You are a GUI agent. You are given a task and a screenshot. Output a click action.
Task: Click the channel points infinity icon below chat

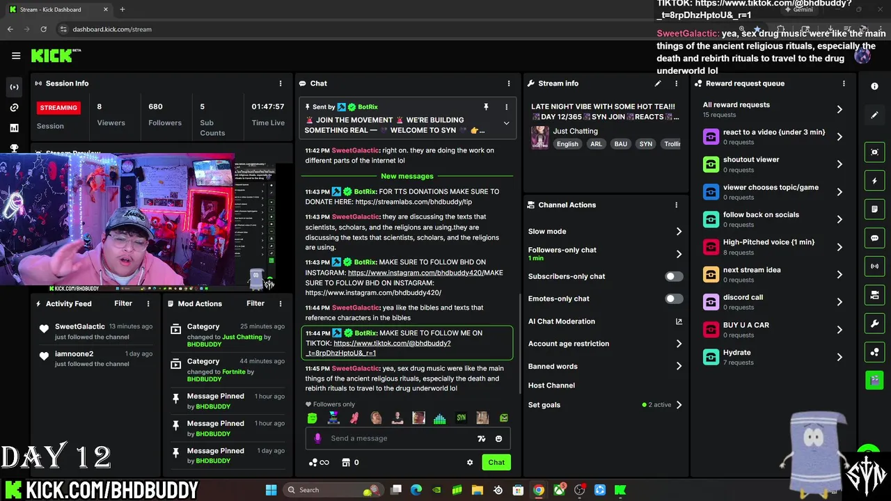[319, 463]
